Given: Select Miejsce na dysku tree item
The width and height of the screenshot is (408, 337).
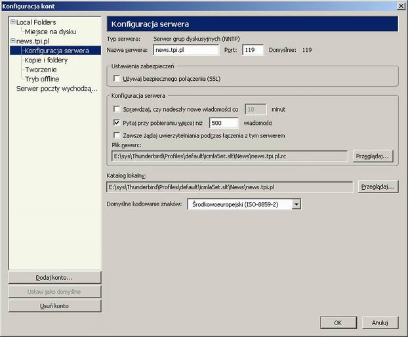Looking at the screenshot, I should [x=50, y=32].
